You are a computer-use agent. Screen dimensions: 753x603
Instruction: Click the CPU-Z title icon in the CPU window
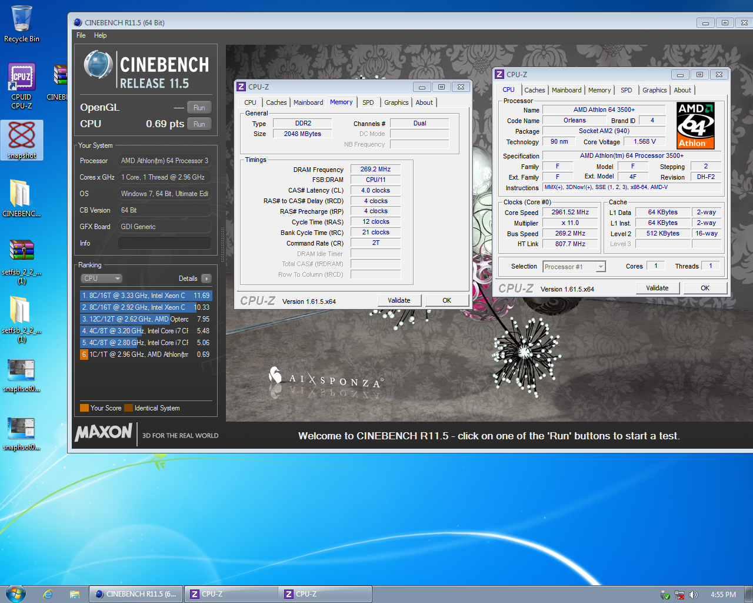click(499, 74)
